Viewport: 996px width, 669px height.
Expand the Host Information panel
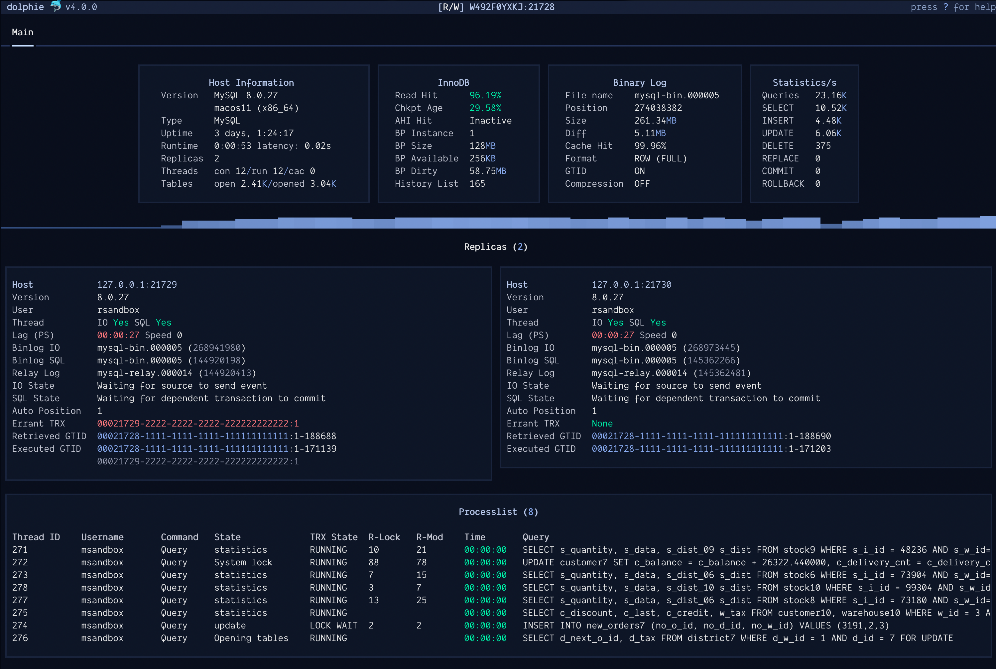coord(251,82)
